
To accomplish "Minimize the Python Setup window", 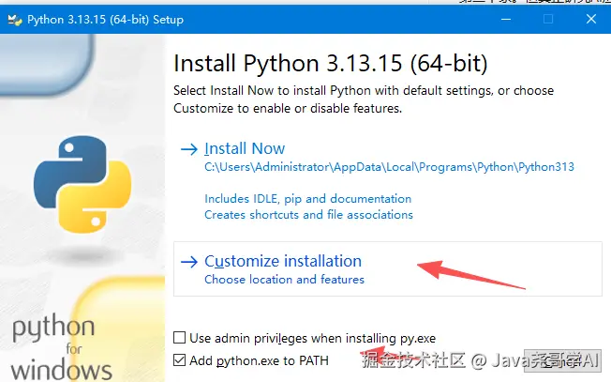I will click(x=506, y=19).
